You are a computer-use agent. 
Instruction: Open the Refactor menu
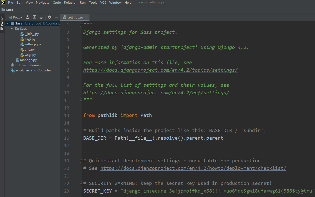click(70, 3)
